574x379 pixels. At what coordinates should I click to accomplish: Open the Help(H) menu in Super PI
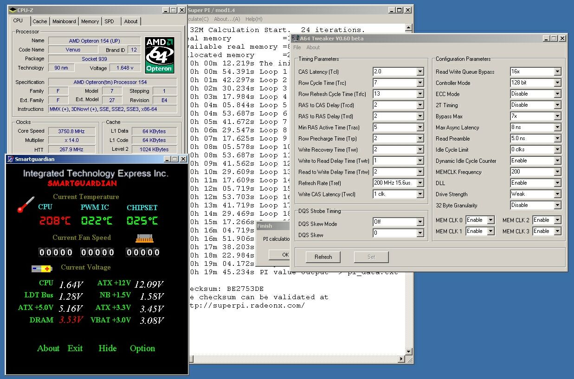click(254, 19)
